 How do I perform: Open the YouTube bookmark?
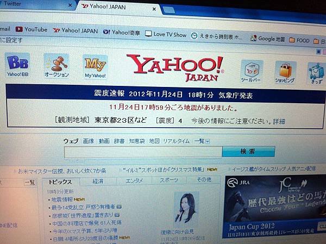click(x=32, y=29)
